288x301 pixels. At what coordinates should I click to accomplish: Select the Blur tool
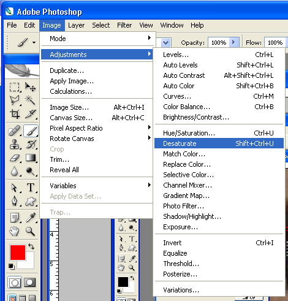[15, 171]
